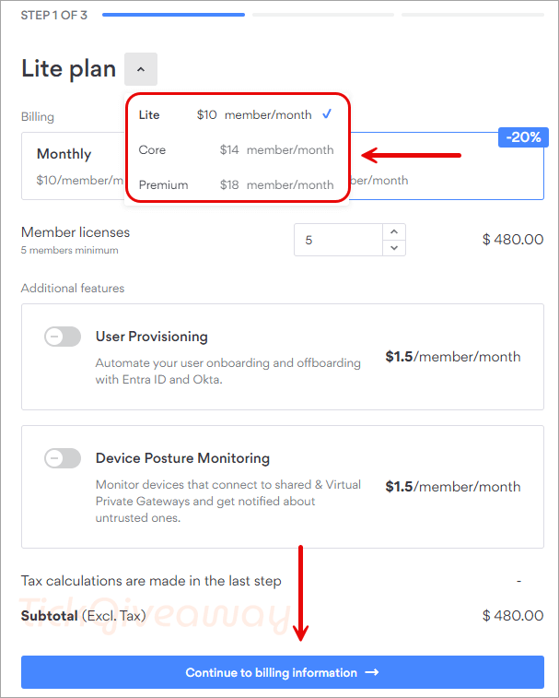The height and width of the screenshot is (698, 559).
Task: Enable Device Posture Monitoring toggle
Action: [63, 458]
